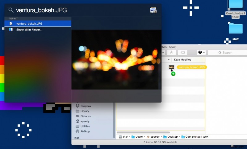The width and height of the screenshot is (247, 149).
Task: Click speedy in the Finder path bar
Action: click(x=155, y=137)
